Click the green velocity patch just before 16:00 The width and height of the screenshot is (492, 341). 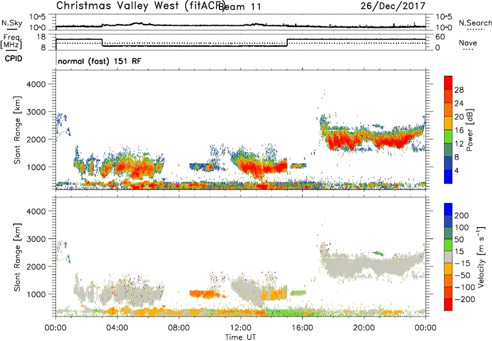click(298, 293)
